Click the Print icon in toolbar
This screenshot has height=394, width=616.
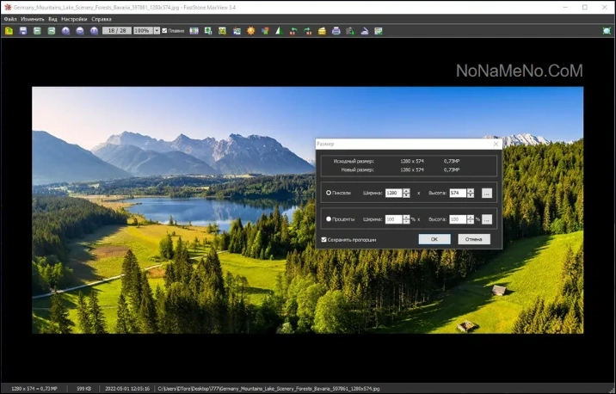click(336, 31)
